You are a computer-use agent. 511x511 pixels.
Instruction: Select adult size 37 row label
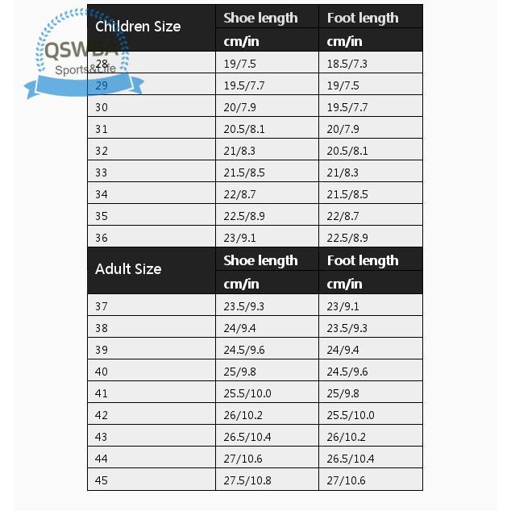(x=102, y=306)
